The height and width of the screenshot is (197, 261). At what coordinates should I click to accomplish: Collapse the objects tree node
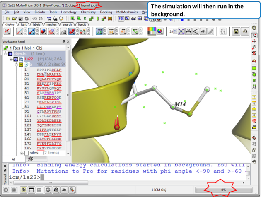click(6, 54)
